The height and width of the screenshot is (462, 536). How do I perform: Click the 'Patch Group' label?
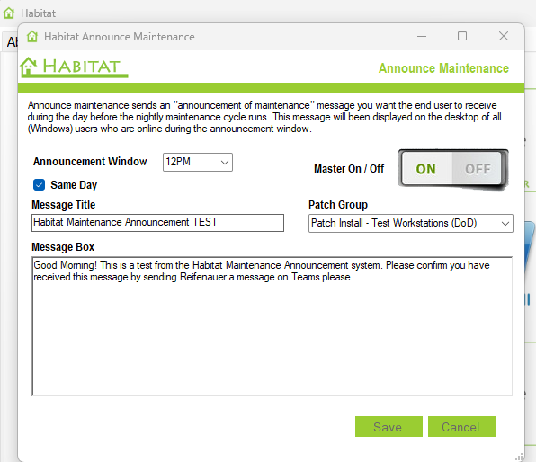338,205
